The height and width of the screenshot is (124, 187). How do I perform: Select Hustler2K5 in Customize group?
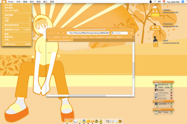(164, 104)
